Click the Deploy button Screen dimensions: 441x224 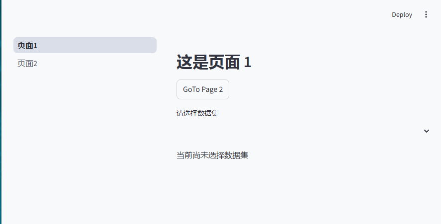click(402, 14)
